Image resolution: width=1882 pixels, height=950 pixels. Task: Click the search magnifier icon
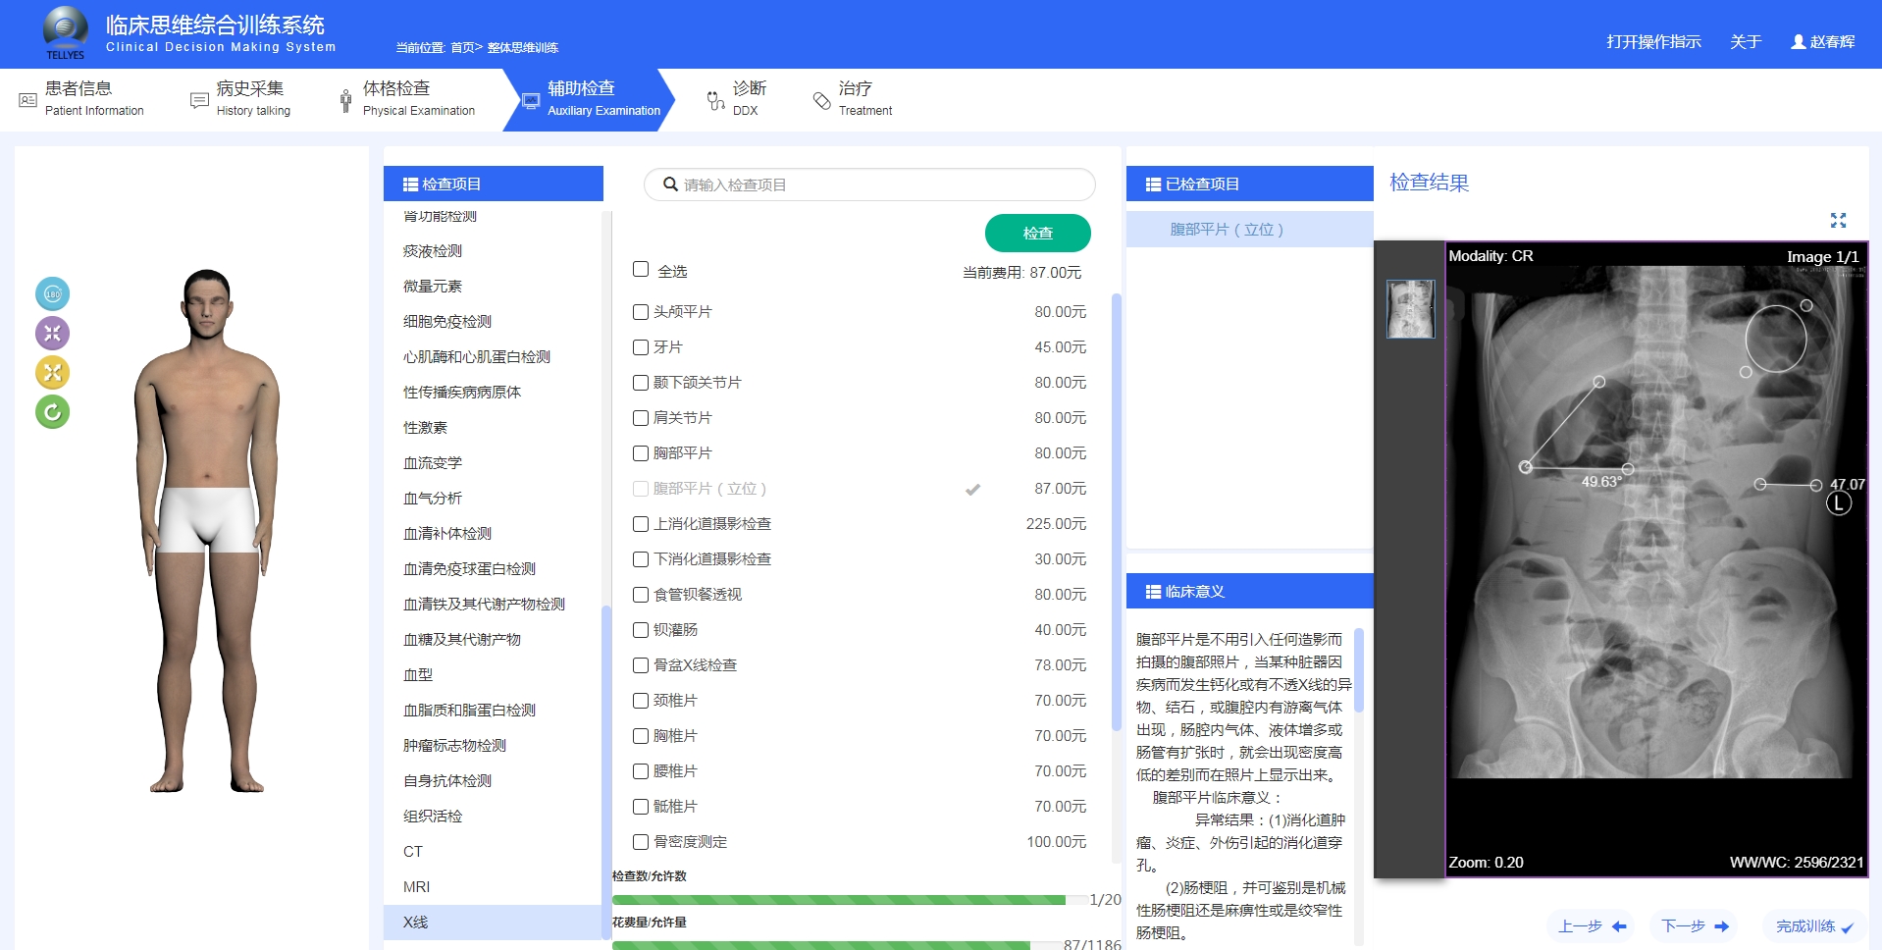(x=670, y=185)
